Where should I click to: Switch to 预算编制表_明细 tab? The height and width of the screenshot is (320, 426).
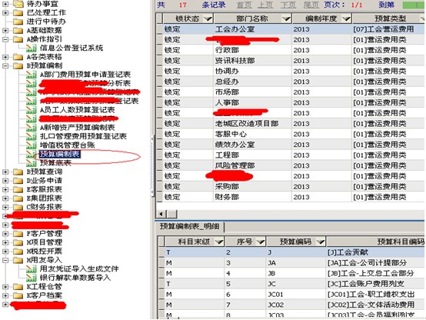[189, 226]
